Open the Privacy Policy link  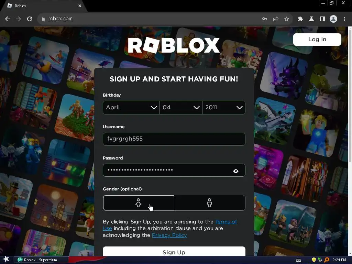[x=169, y=235]
